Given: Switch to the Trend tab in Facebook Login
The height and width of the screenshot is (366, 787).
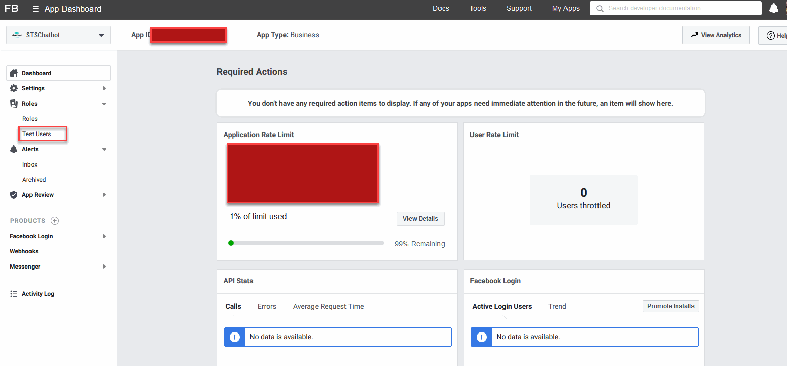Looking at the screenshot, I should [x=557, y=306].
